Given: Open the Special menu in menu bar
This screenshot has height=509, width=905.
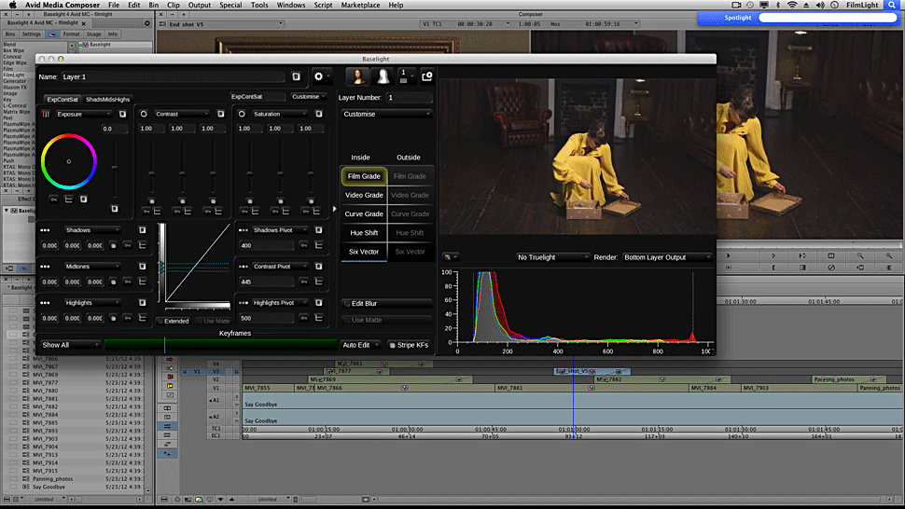Looking at the screenshot, I should [x=230, y=6].
